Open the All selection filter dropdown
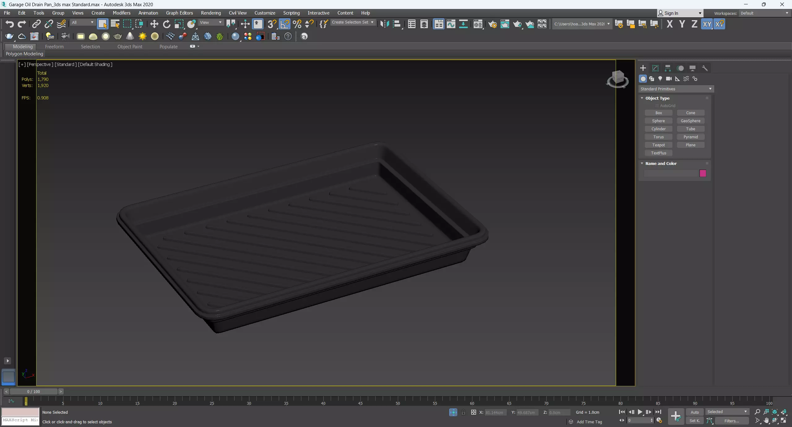The width and height of the screenshot is (792, 427). coord(82,23)
